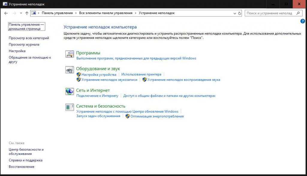
Task: Expand chevron after Все элементы breadcrumb
Action: click(x=136, y=13)
